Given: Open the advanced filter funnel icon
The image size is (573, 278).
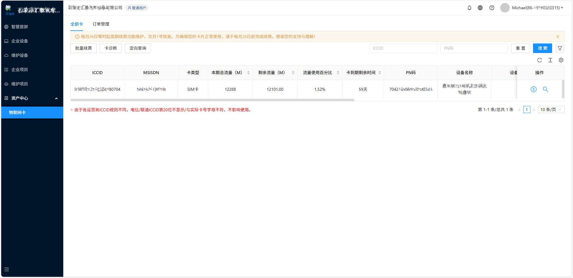Looking at the screenshot, I should 560,48.
